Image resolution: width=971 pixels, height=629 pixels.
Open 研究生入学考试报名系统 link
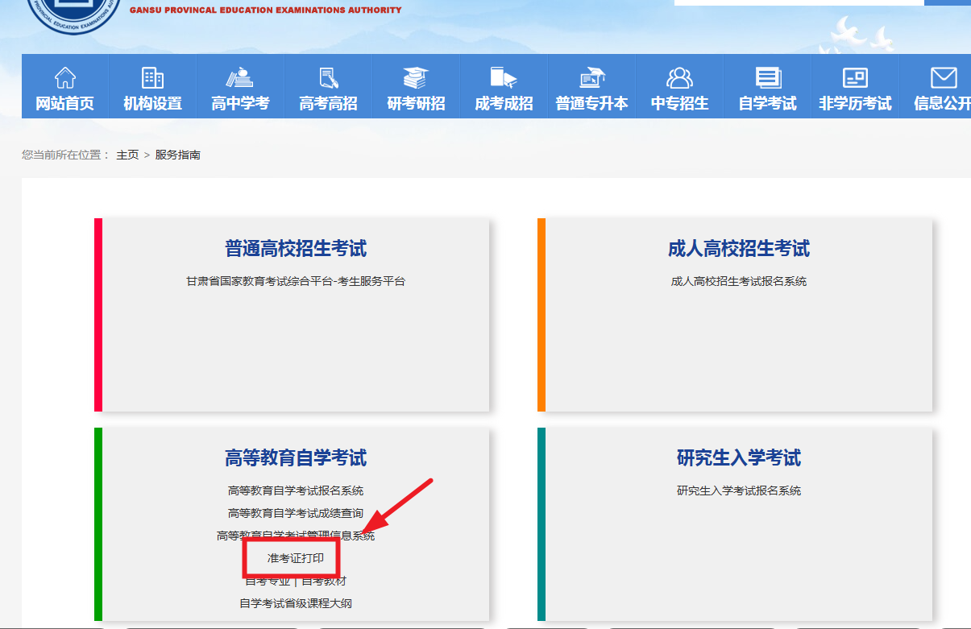coord(738,490)
